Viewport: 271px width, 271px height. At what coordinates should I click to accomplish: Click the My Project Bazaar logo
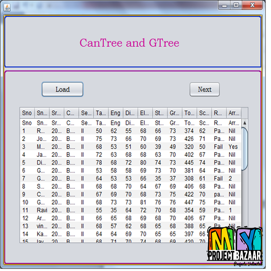(235, 247)
